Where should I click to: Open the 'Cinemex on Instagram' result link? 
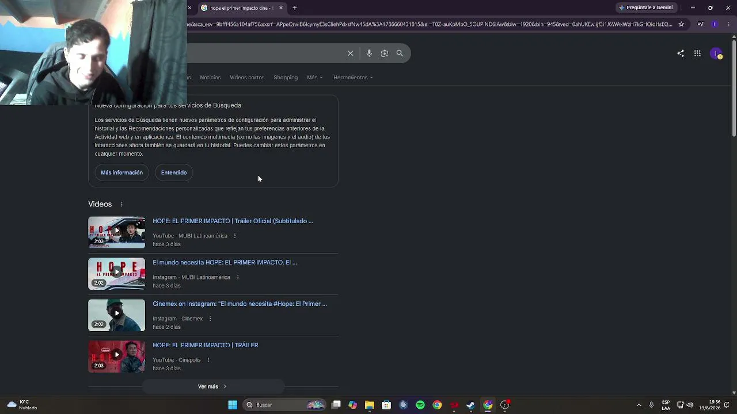click(240, 304)
